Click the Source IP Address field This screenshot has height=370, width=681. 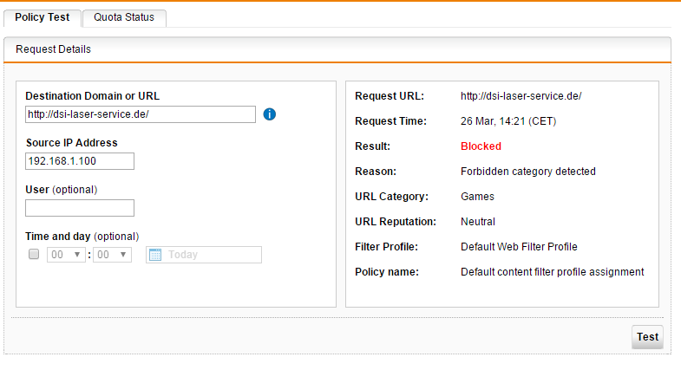coord(80,161)
